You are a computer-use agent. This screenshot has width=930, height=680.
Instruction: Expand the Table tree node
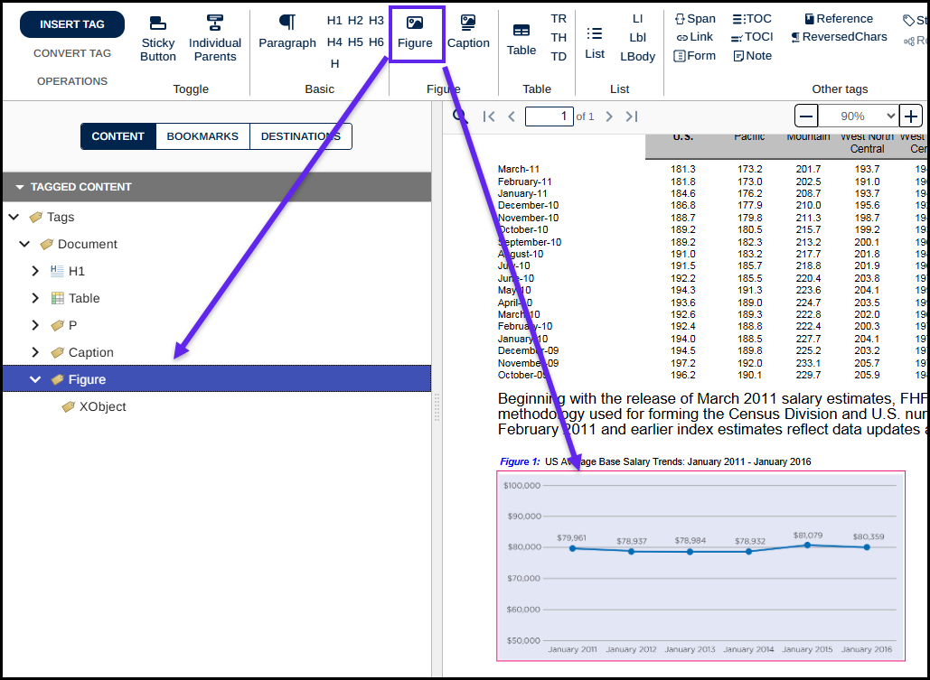pos(35,298)
